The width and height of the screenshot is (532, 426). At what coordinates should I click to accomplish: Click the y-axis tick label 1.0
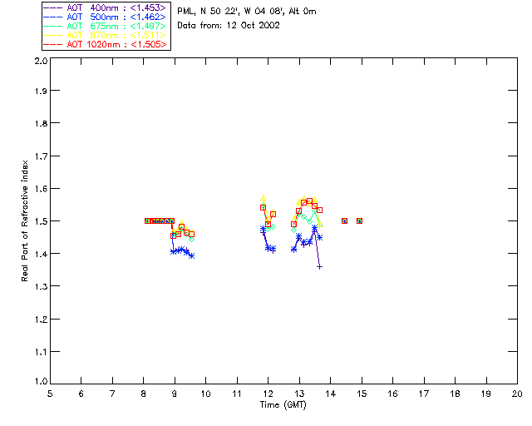point(41,382)
